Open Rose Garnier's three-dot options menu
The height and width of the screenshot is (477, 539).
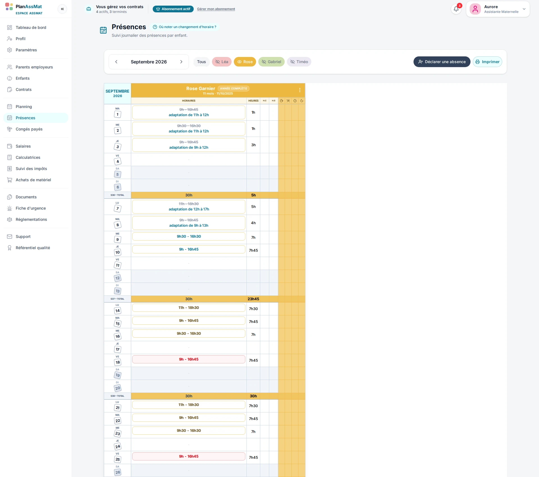click(300, 90)
